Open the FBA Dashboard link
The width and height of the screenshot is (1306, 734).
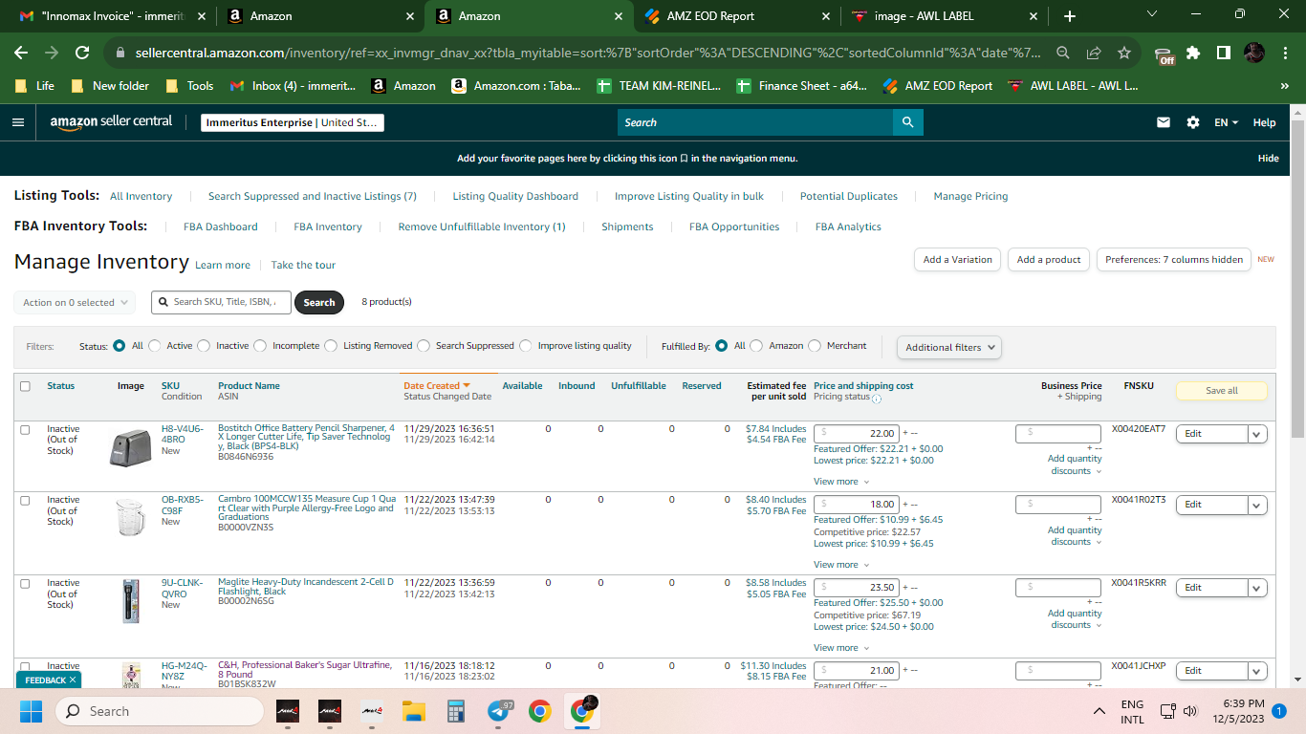[x=221, y=227]
